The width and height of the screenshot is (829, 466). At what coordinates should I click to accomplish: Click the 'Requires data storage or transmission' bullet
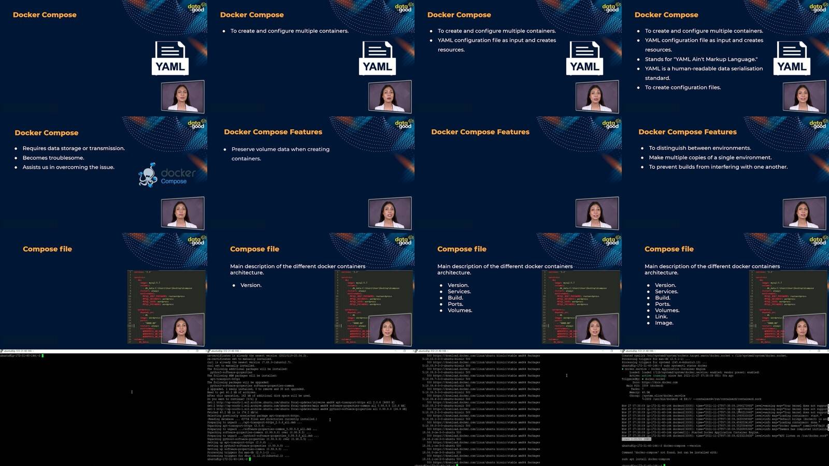pyautogui.click(x=74, y=148)
